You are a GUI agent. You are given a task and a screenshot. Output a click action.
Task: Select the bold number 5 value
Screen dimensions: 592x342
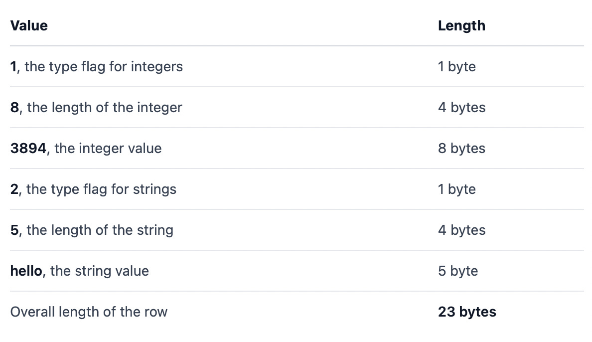(14, 230)
